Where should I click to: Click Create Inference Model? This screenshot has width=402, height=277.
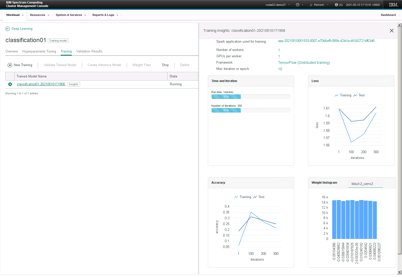pyautogui.click(x=104, y=65)
